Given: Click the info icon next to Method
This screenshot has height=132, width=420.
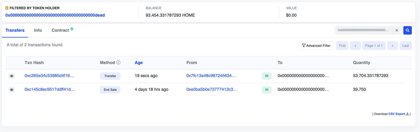Looking at the screenshot, I should [118, 63].
